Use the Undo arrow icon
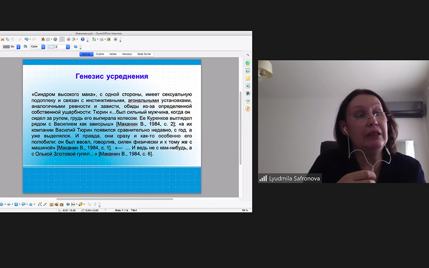 [x=27, y=39]
